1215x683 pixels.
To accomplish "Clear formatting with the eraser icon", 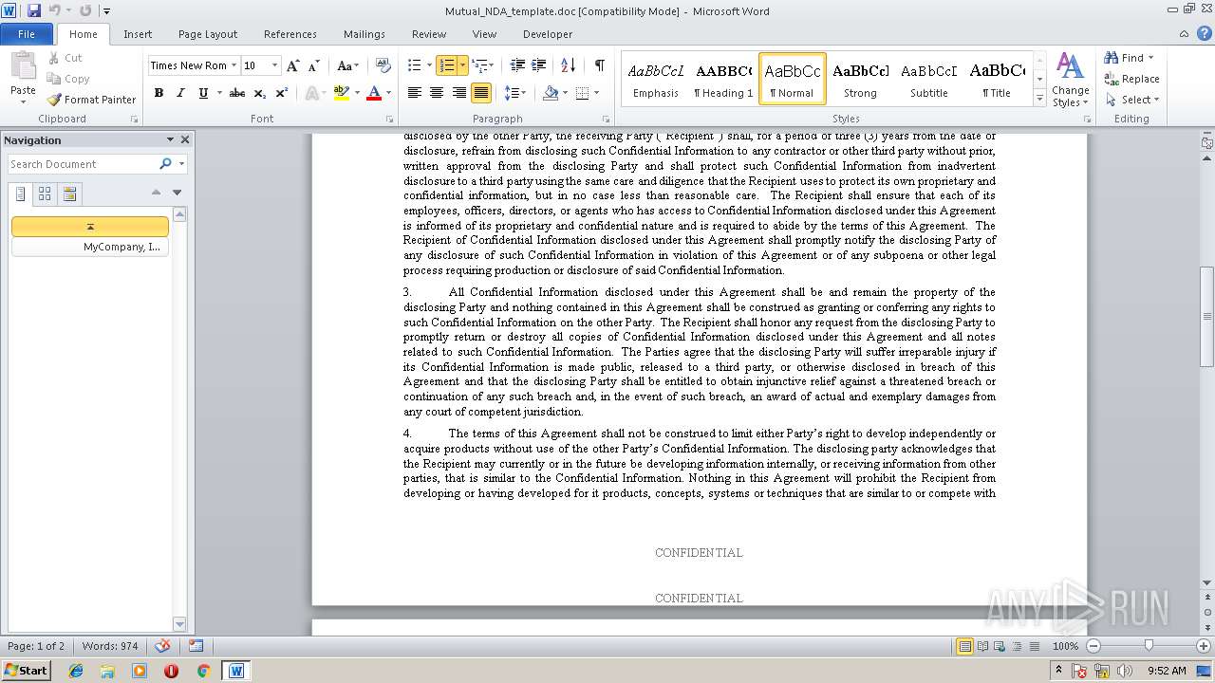I will tap(383, 65).
